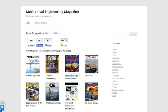168x112 pixels.
Task: Select the Safety category
Action: click(114, 96)
